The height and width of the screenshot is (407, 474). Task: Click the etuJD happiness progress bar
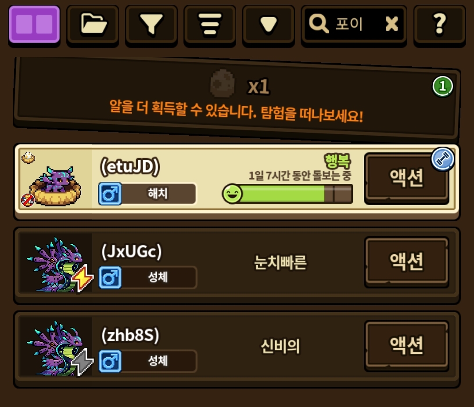click(287, 194)
